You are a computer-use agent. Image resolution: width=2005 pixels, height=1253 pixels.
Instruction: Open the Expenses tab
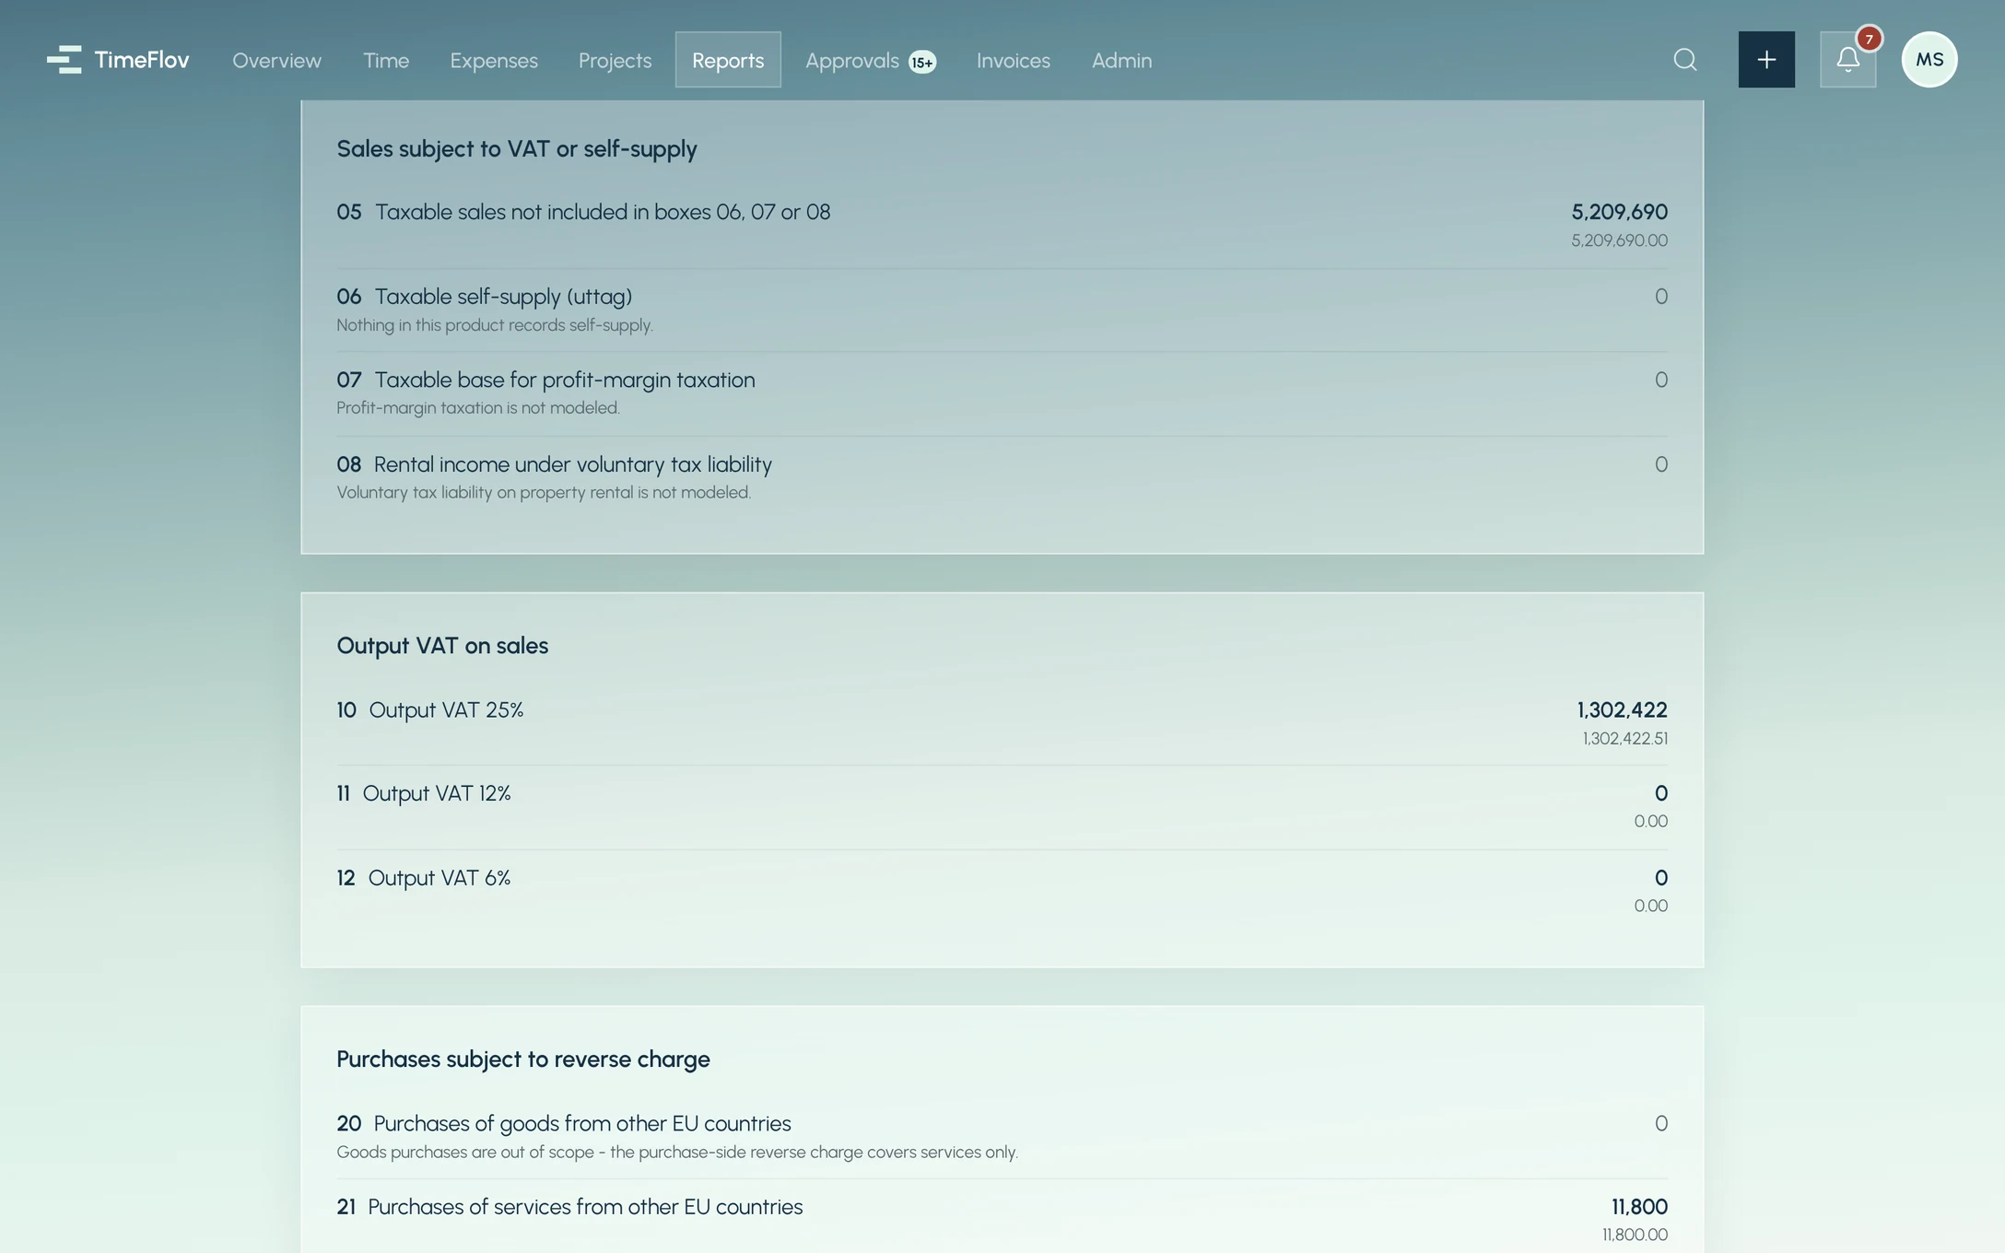(494, 60)
